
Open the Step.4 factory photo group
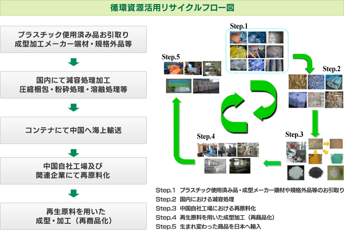pos(227,158)
